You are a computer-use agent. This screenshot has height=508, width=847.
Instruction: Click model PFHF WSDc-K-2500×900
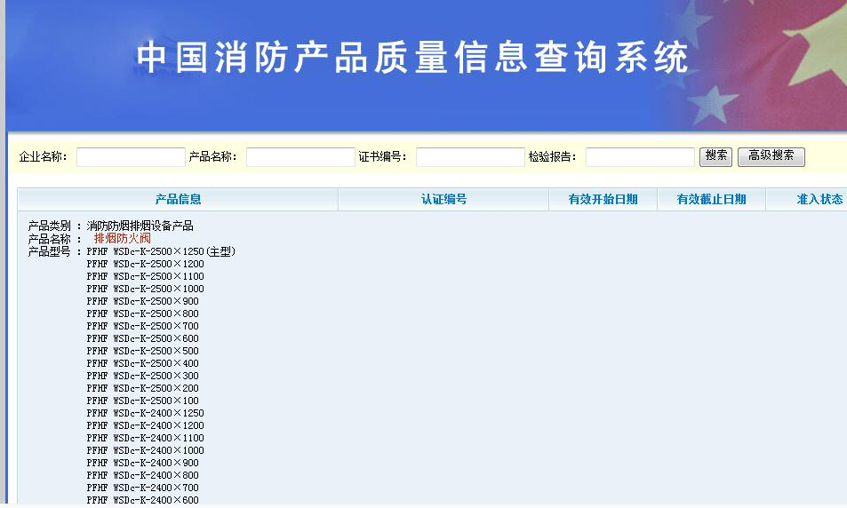coord(142,301)
